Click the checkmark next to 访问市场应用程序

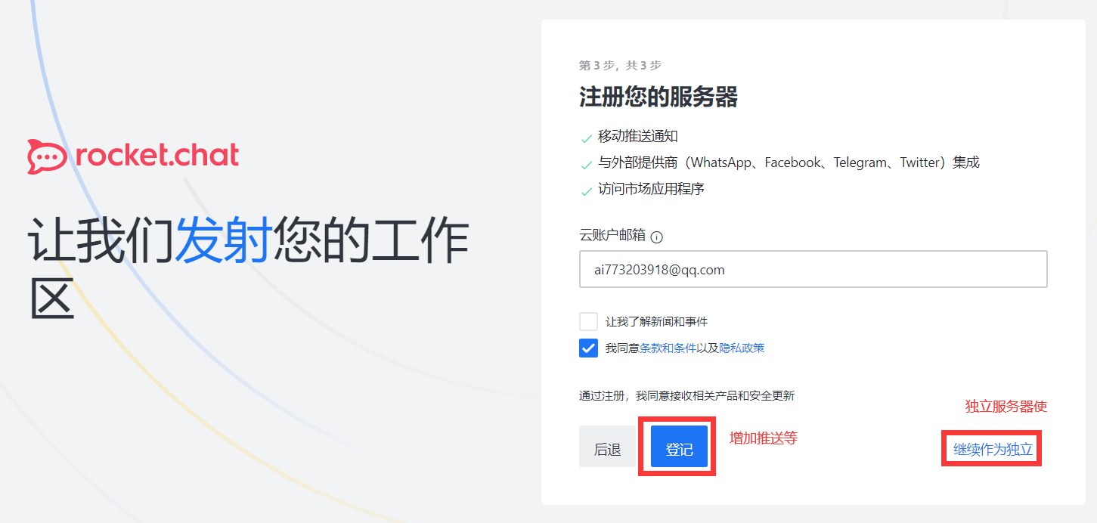pos(586,191)
